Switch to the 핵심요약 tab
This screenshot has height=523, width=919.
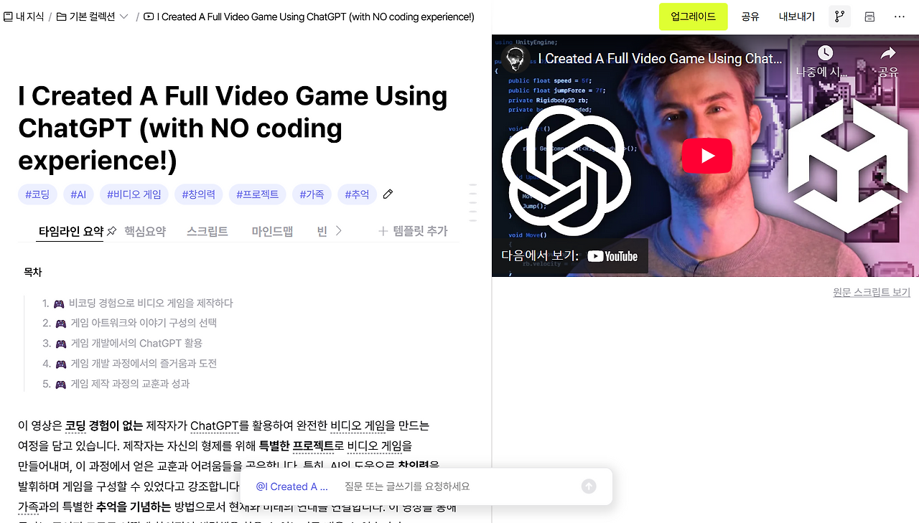145,231
